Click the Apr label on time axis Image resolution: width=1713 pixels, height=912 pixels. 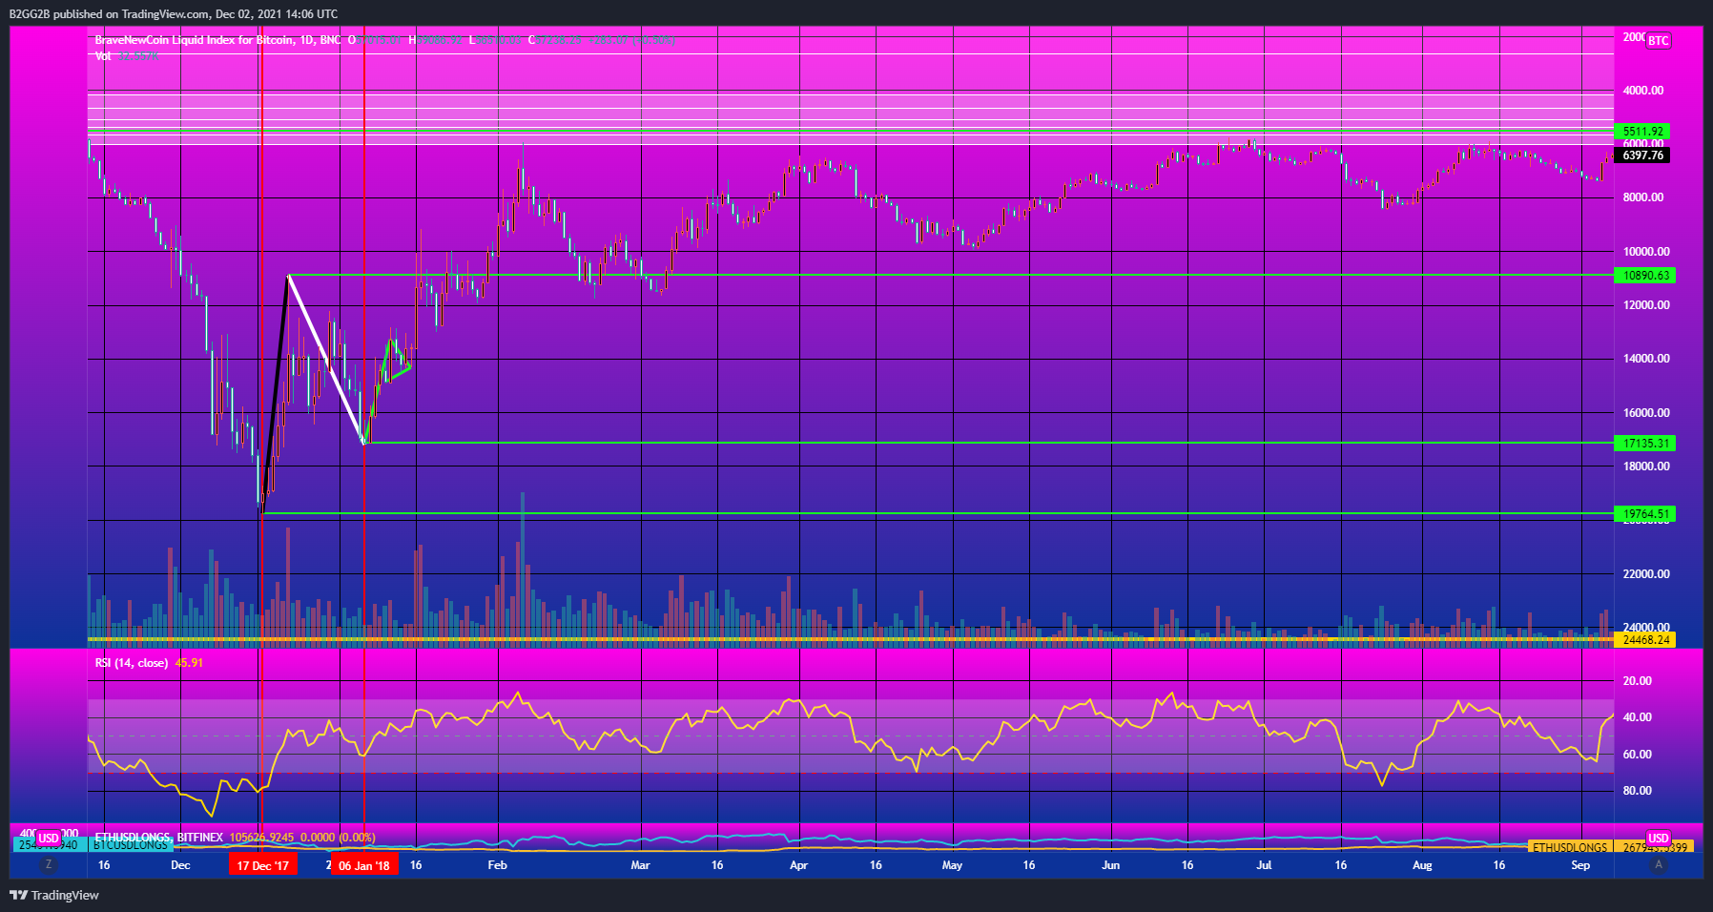798,865
